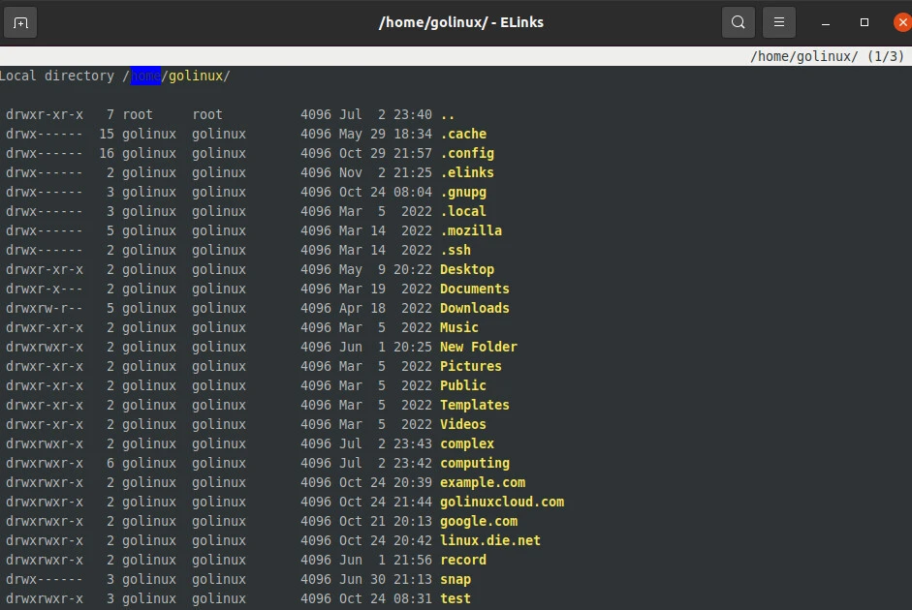Viewport: 912px width, 610px height.
Task: Open the golinuxcloud.com directory
Action: [x=502, y=502]
